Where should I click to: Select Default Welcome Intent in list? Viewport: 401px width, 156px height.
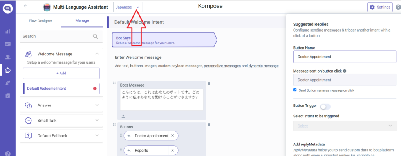click(61, 89)
